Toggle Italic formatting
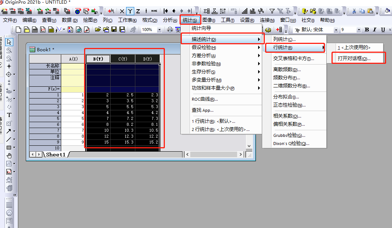The width and height of the screenshot is (392, 228). pyautogui.click(x=374, y=30)
